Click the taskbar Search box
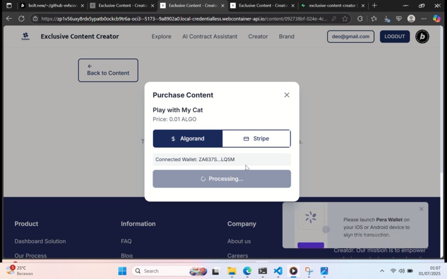 coord(170,271)
